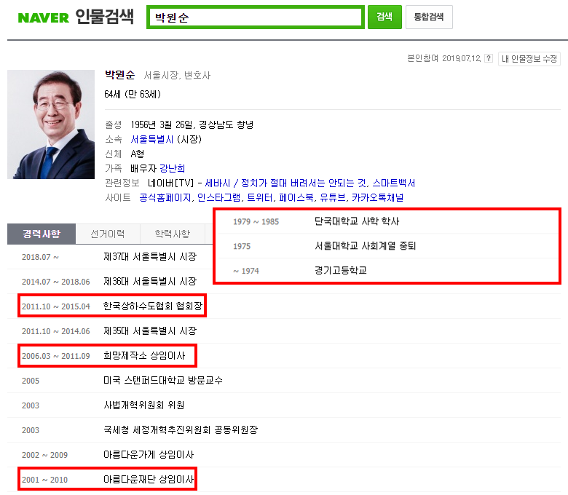The height and width of the screenshot is (495, 568).
Task: Click the 아름다운가게 상임이사 entry
Action: pyautogui.click(x=149, y=454)
